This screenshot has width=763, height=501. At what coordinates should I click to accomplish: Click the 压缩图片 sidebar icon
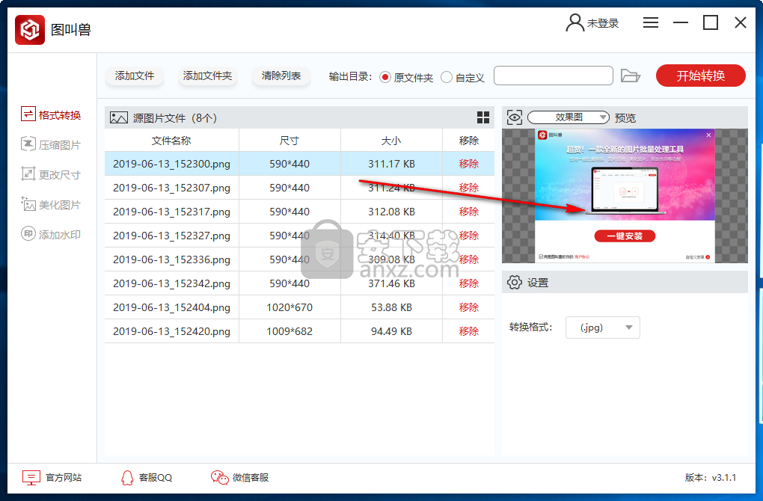pyautogui.click(x=28, y=144)
